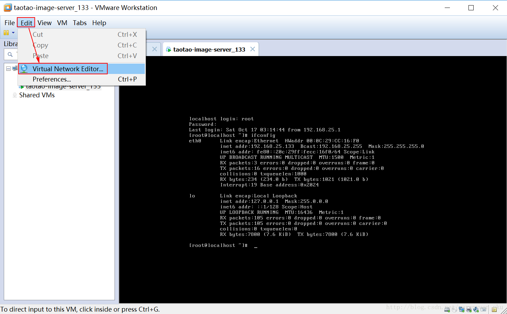The image size is (507, 314).
Task: Click the 'ifconfig' command line text
Action: 263,135
